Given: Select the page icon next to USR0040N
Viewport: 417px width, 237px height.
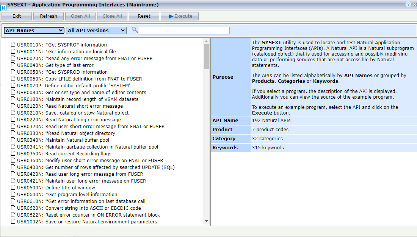Looking at the screenshot, I should [x=14, y=65].
